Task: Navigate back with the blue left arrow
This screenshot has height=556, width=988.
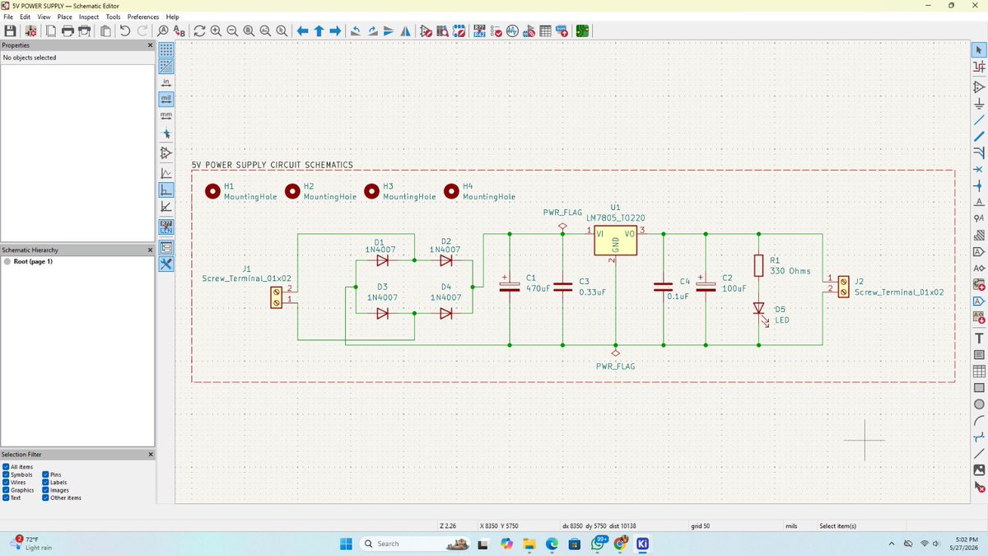Action: [302, 30]
